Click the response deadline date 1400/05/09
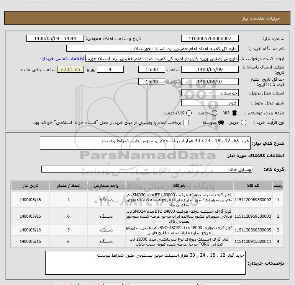The width and height of the screenshot is (295, 285). pyautogui.click(x=210, y=69)
